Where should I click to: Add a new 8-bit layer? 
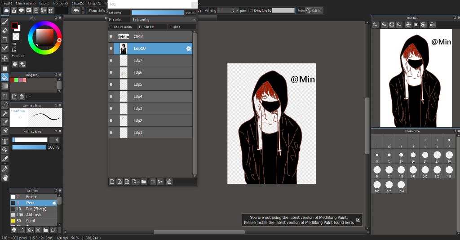coord(119,182)
